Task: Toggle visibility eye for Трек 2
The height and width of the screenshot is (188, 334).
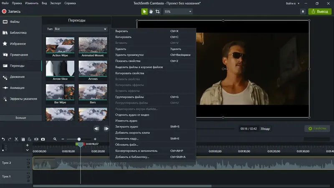Action: [x=28, y=160]
